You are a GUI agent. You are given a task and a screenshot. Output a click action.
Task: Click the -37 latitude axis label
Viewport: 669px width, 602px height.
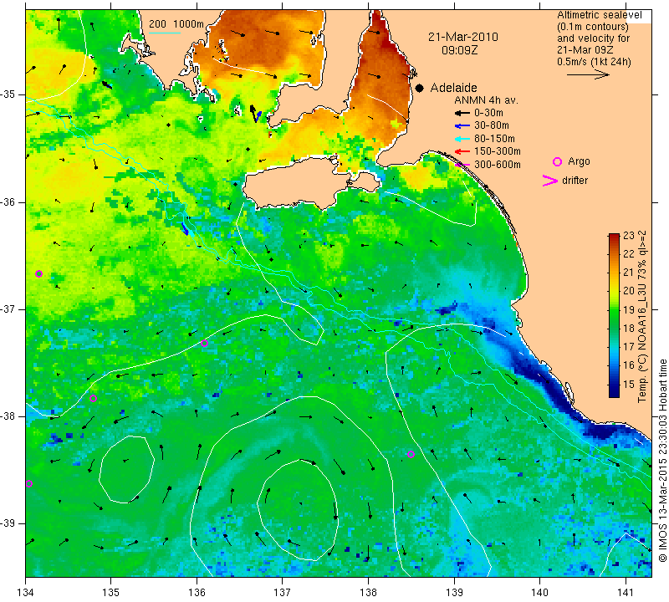[8, 309]
